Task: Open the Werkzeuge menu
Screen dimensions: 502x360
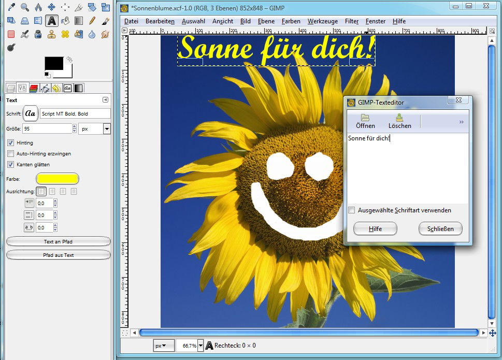Action: [x=323, y=21]
